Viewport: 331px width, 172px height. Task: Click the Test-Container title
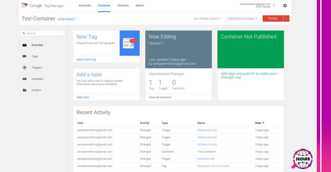click(38, 18)
